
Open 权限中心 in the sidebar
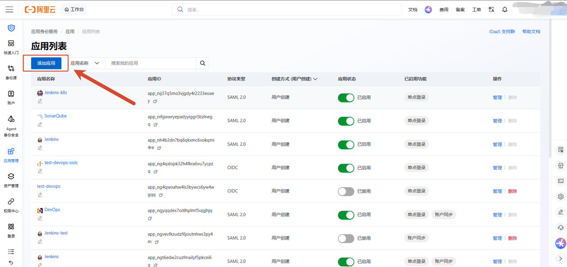click(x=11, y=206)
